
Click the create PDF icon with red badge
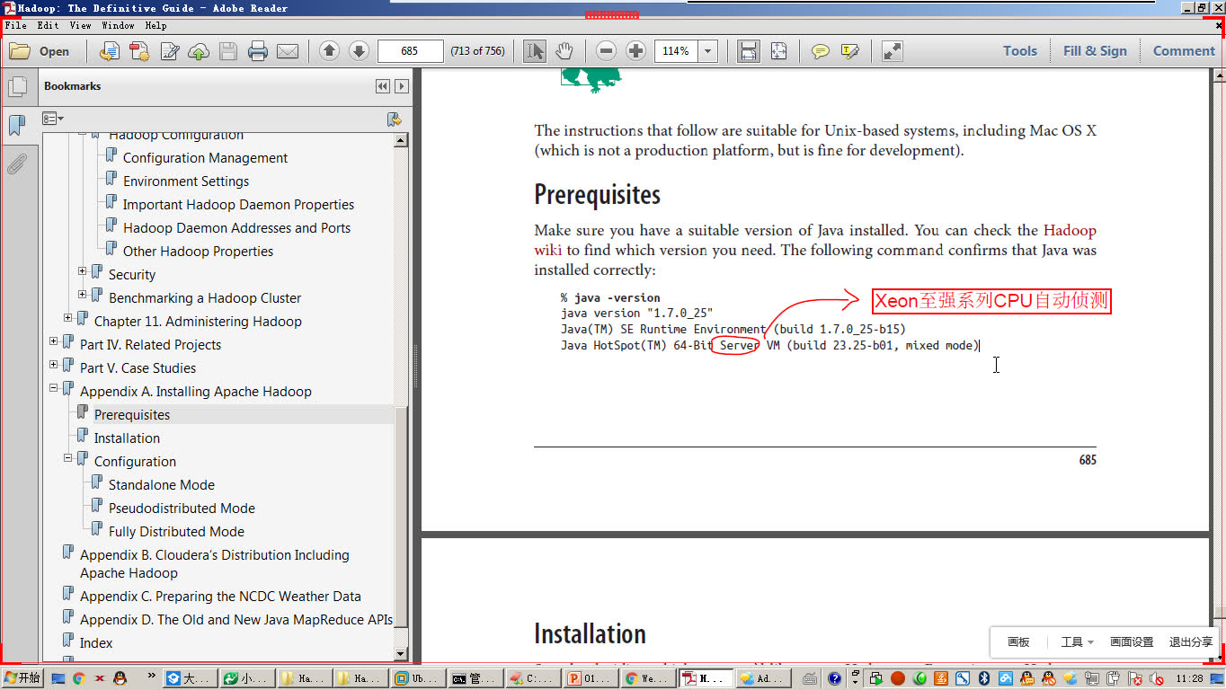coord(139,51)
